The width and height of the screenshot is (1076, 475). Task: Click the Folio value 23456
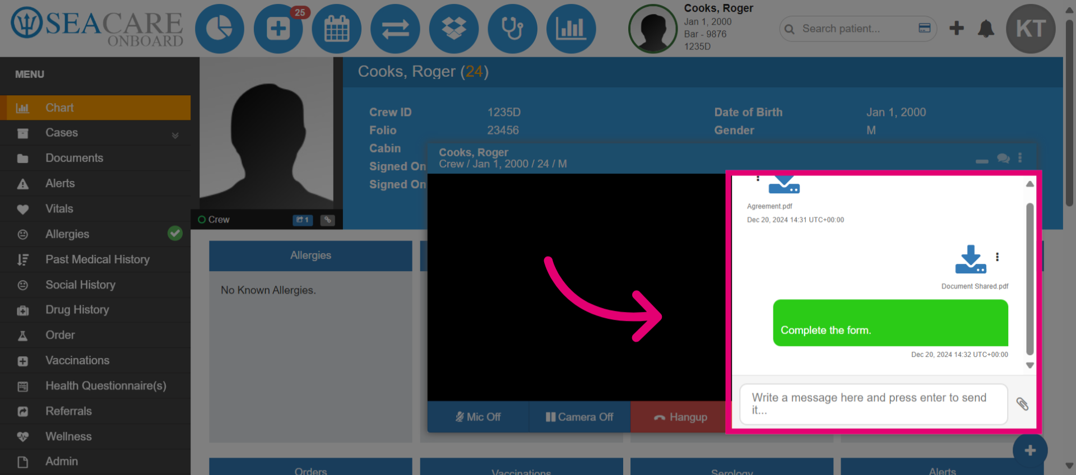point(503,130)
